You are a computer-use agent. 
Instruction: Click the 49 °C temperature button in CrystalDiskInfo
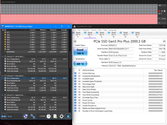coord(80,64)
